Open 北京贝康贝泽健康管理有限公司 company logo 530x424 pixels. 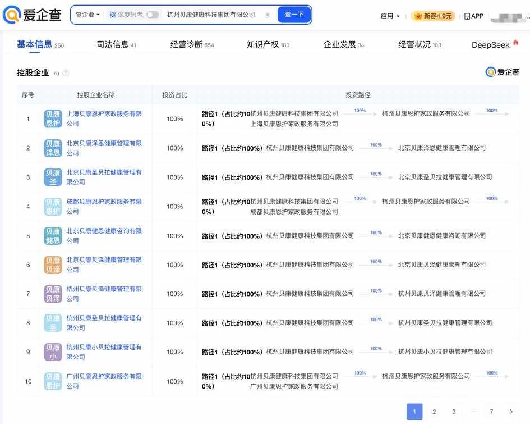pos(53,265)
